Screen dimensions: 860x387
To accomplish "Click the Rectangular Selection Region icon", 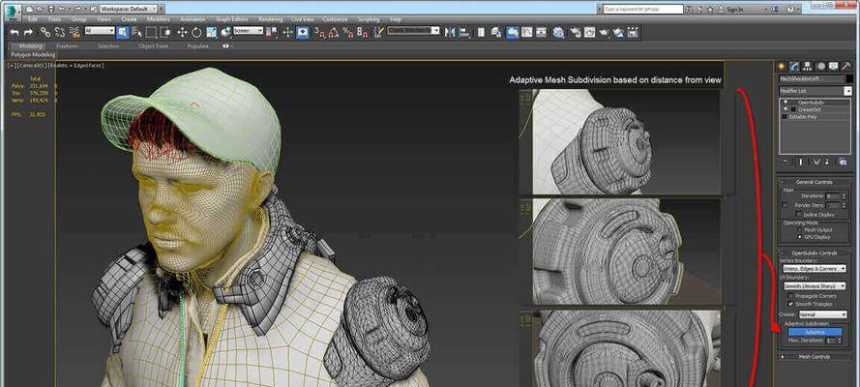I will (151, 32).
